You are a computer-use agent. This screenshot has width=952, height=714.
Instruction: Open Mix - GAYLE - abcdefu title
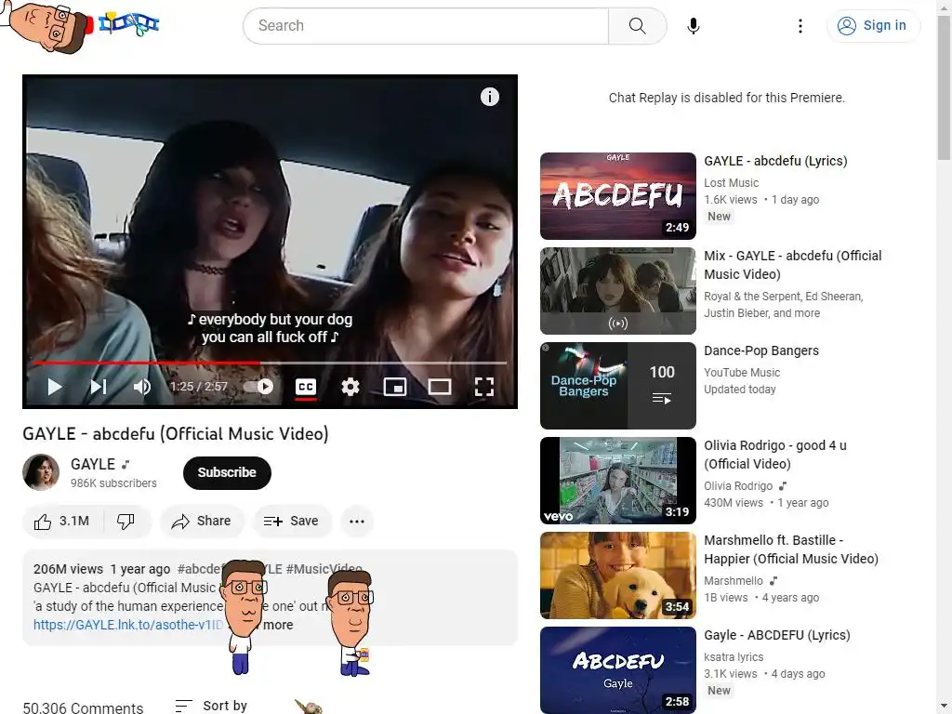point(792,265)
